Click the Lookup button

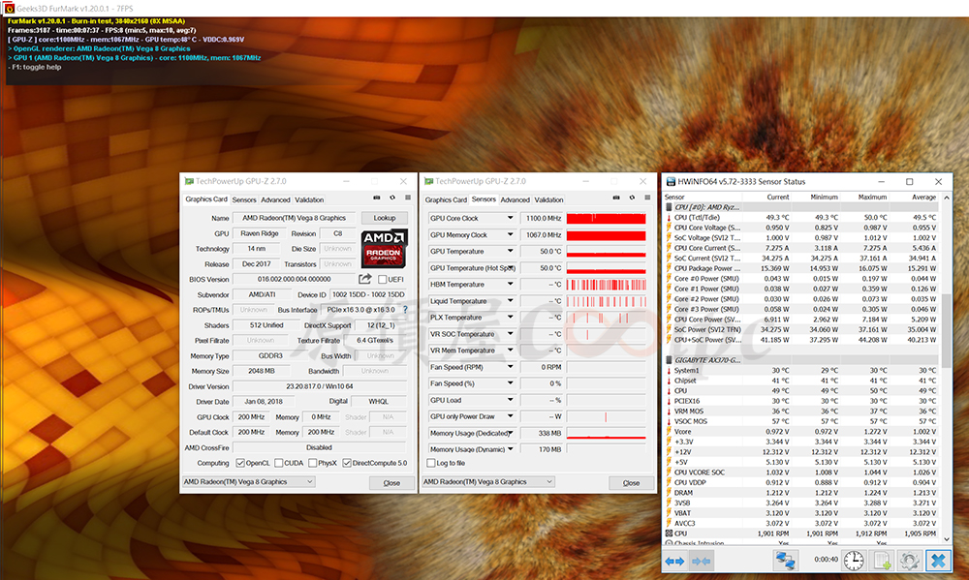384,218
